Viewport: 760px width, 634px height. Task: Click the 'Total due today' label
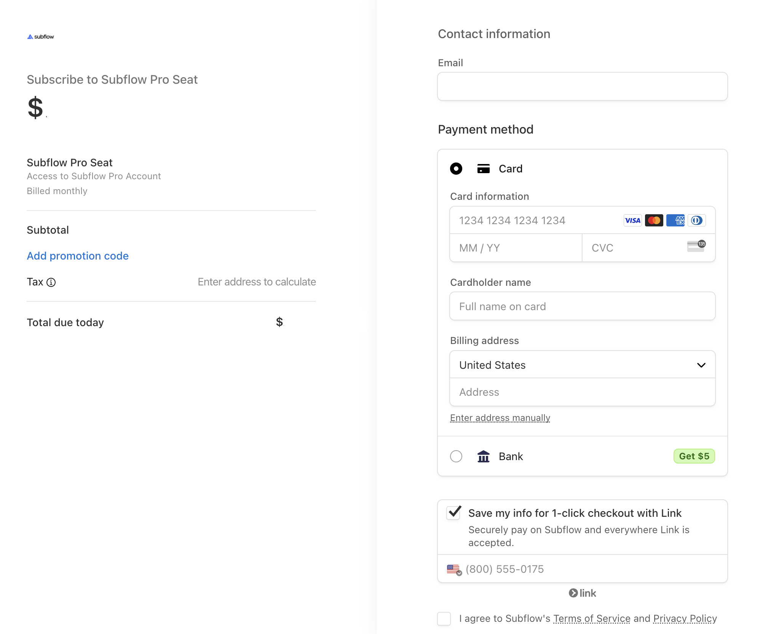(x=65, y=323)
